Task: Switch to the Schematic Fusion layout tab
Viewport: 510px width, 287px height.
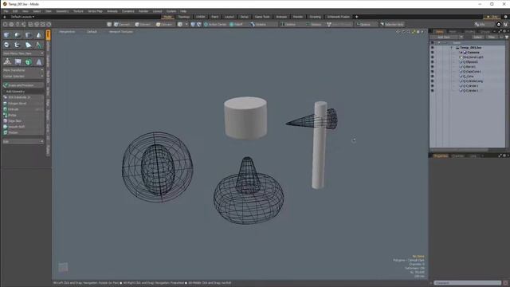Action: pyautogui.click(x=338, y=17)
